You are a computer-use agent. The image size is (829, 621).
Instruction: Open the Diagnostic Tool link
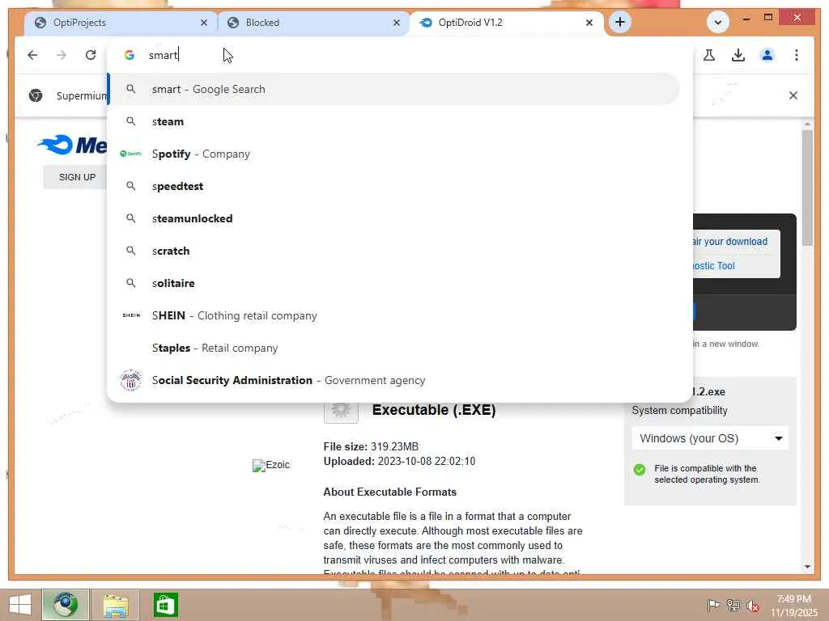pos(714,265)
